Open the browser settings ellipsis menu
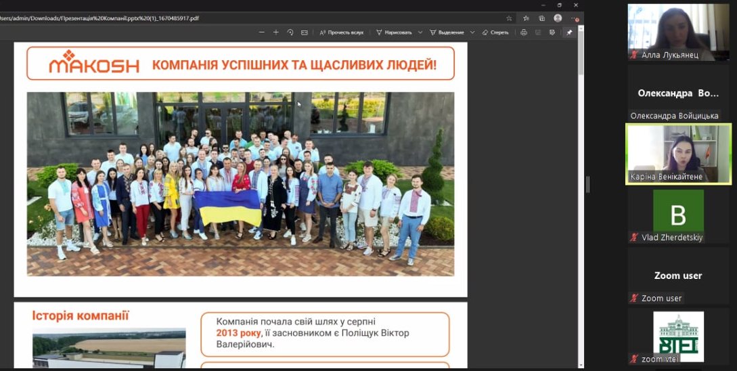The image size is (737, 371). 575,18
